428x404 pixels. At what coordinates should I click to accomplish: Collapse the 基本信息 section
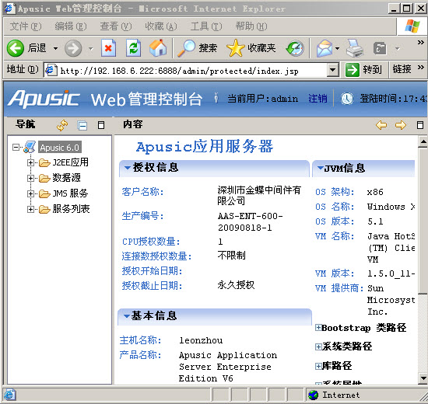point(126,316)
